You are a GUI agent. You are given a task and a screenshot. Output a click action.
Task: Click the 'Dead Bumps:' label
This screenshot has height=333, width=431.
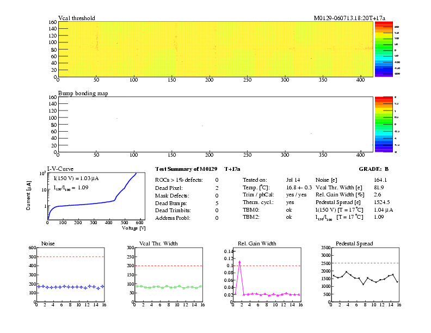(171, 203)
